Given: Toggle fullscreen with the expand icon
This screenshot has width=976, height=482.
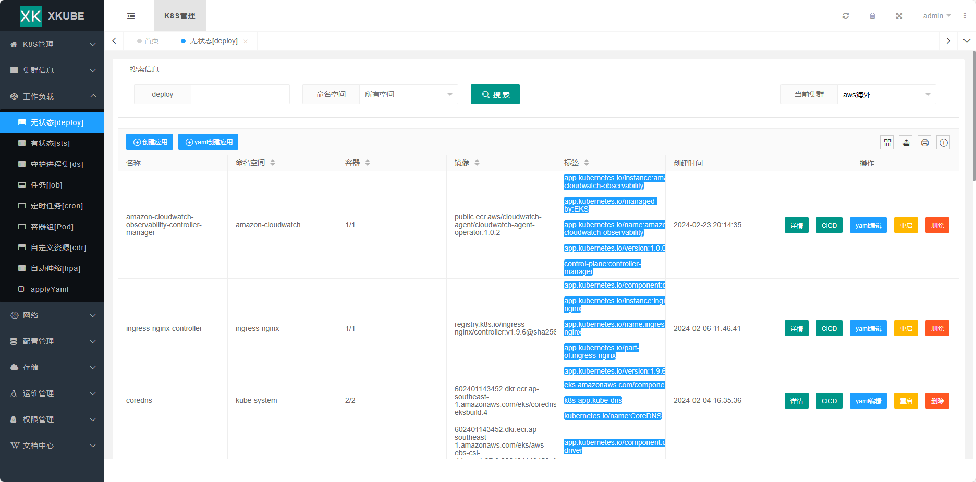Looking at the screenshot, I should coord(899,16).
